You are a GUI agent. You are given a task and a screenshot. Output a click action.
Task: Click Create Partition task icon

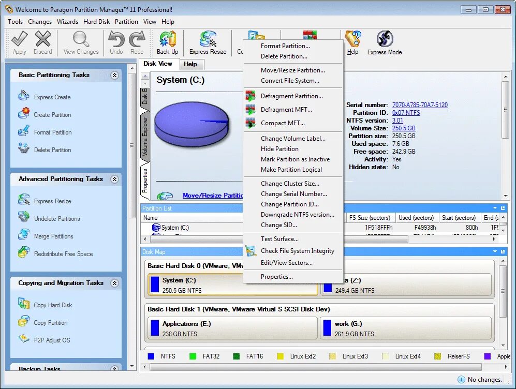24,113
